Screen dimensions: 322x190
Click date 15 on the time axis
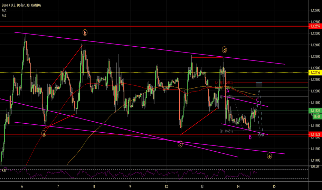point(274,187)
